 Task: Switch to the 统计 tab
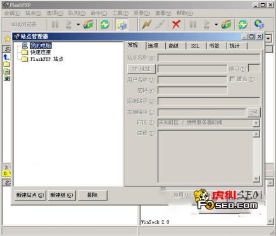coord(234,46)
